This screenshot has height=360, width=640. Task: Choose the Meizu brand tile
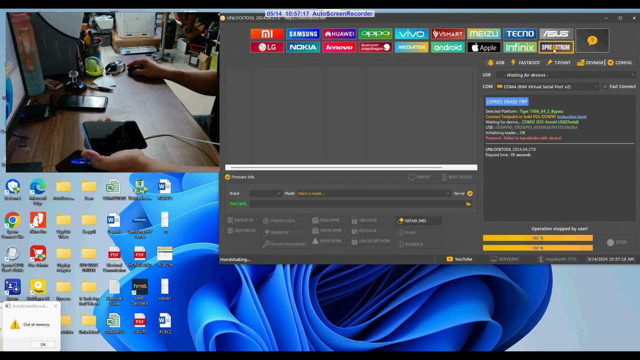click(x=483, y=34)
